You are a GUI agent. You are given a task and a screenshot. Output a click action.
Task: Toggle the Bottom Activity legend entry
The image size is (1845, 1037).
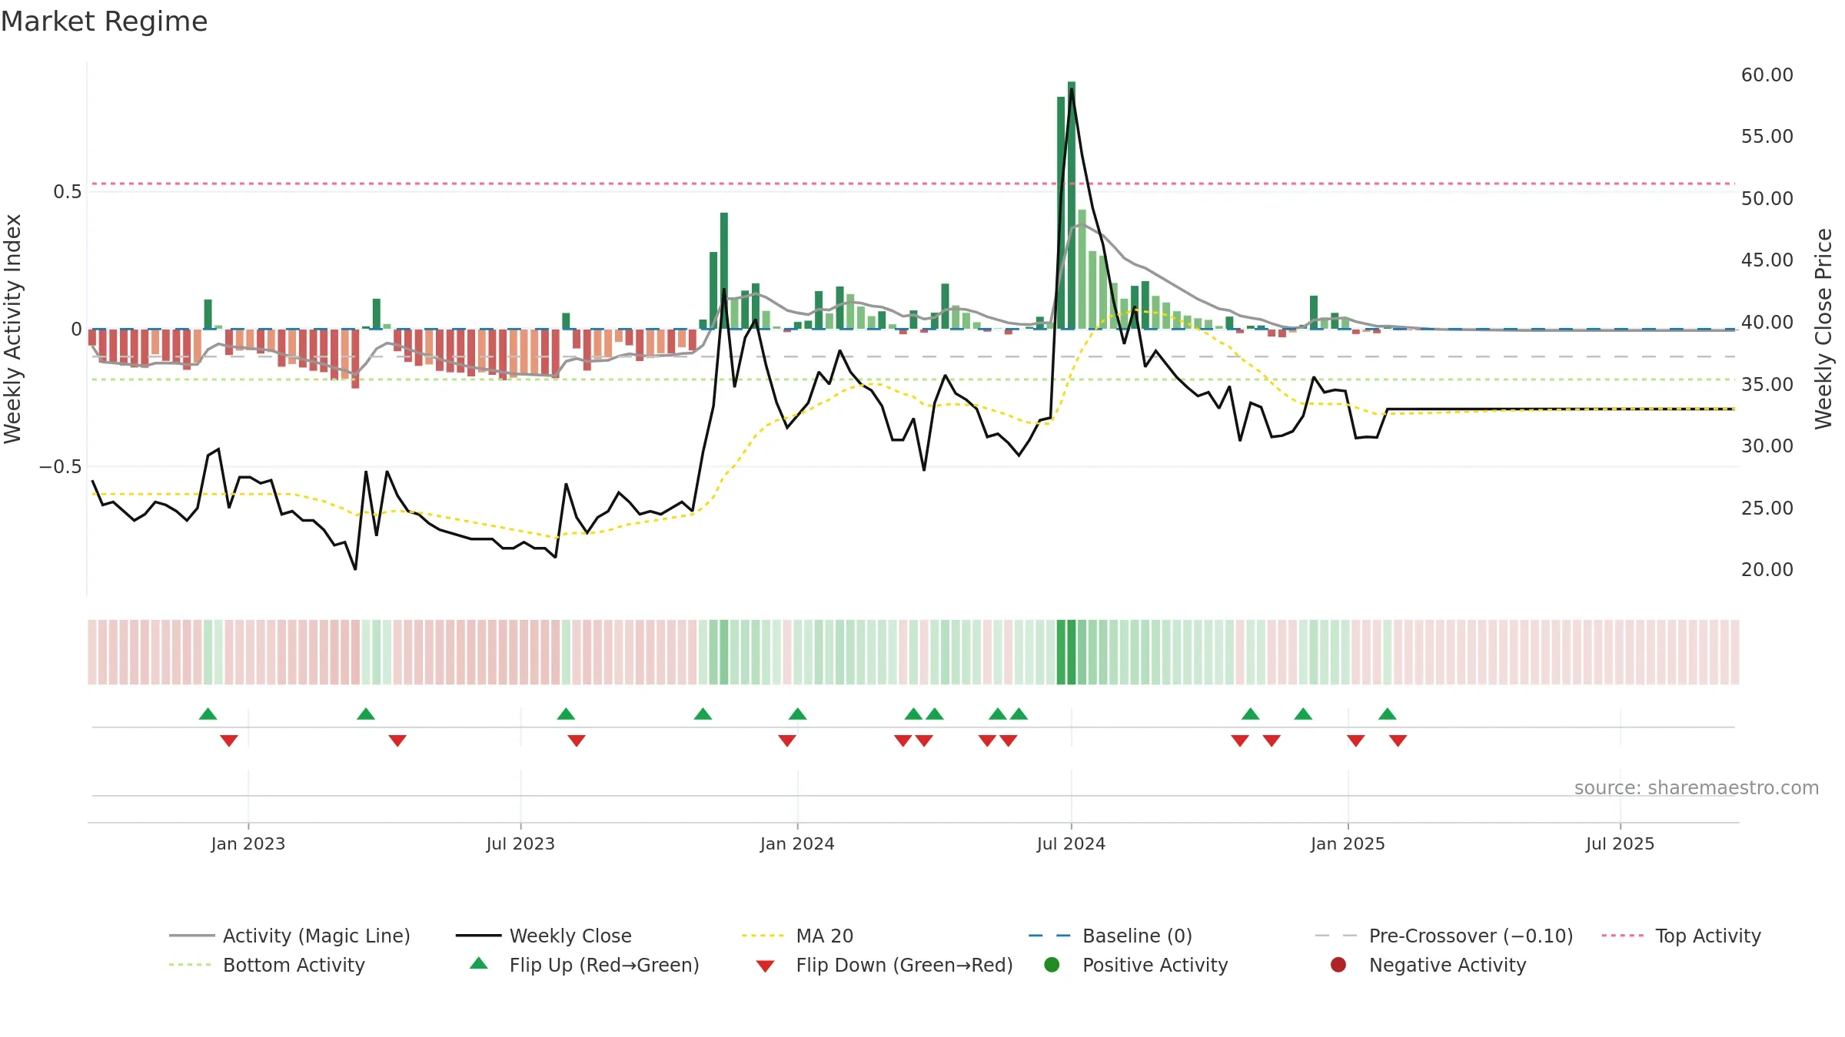(x=267, y=965)
